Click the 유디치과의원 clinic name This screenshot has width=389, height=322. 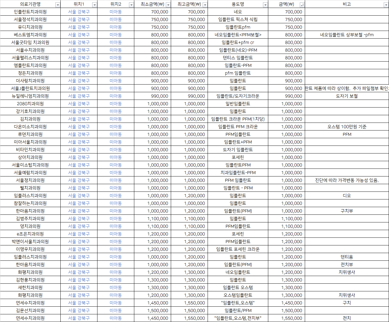tap(30, 27)
